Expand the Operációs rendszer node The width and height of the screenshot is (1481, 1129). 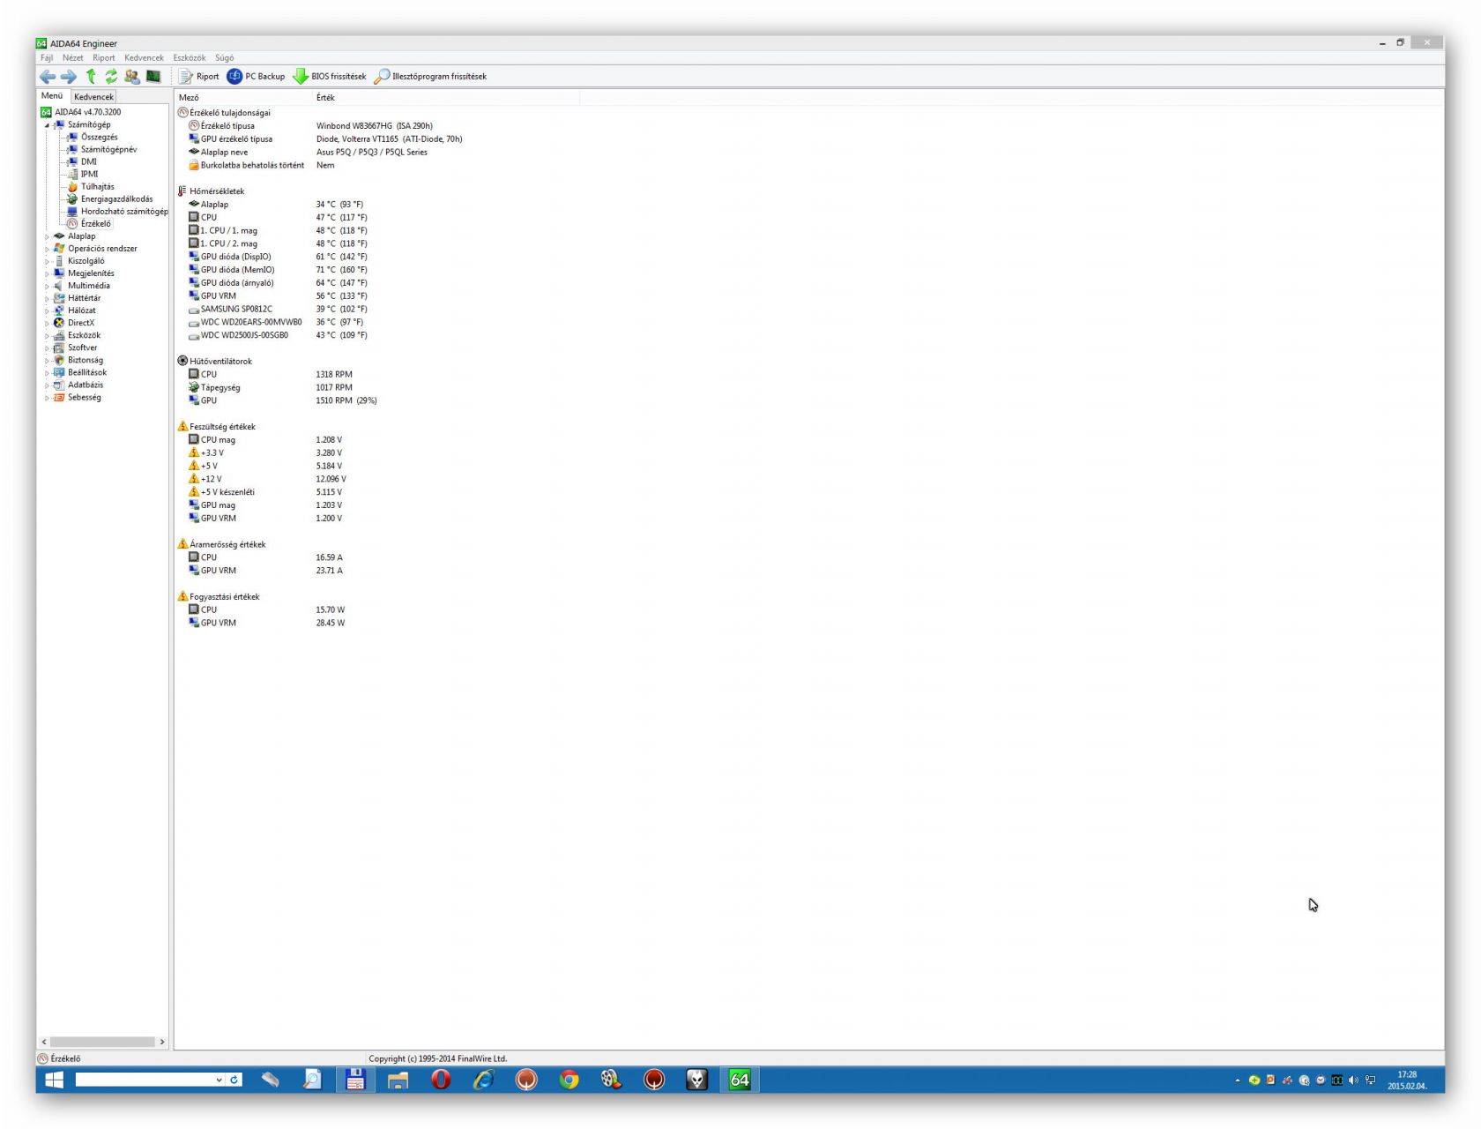(48, 249)
